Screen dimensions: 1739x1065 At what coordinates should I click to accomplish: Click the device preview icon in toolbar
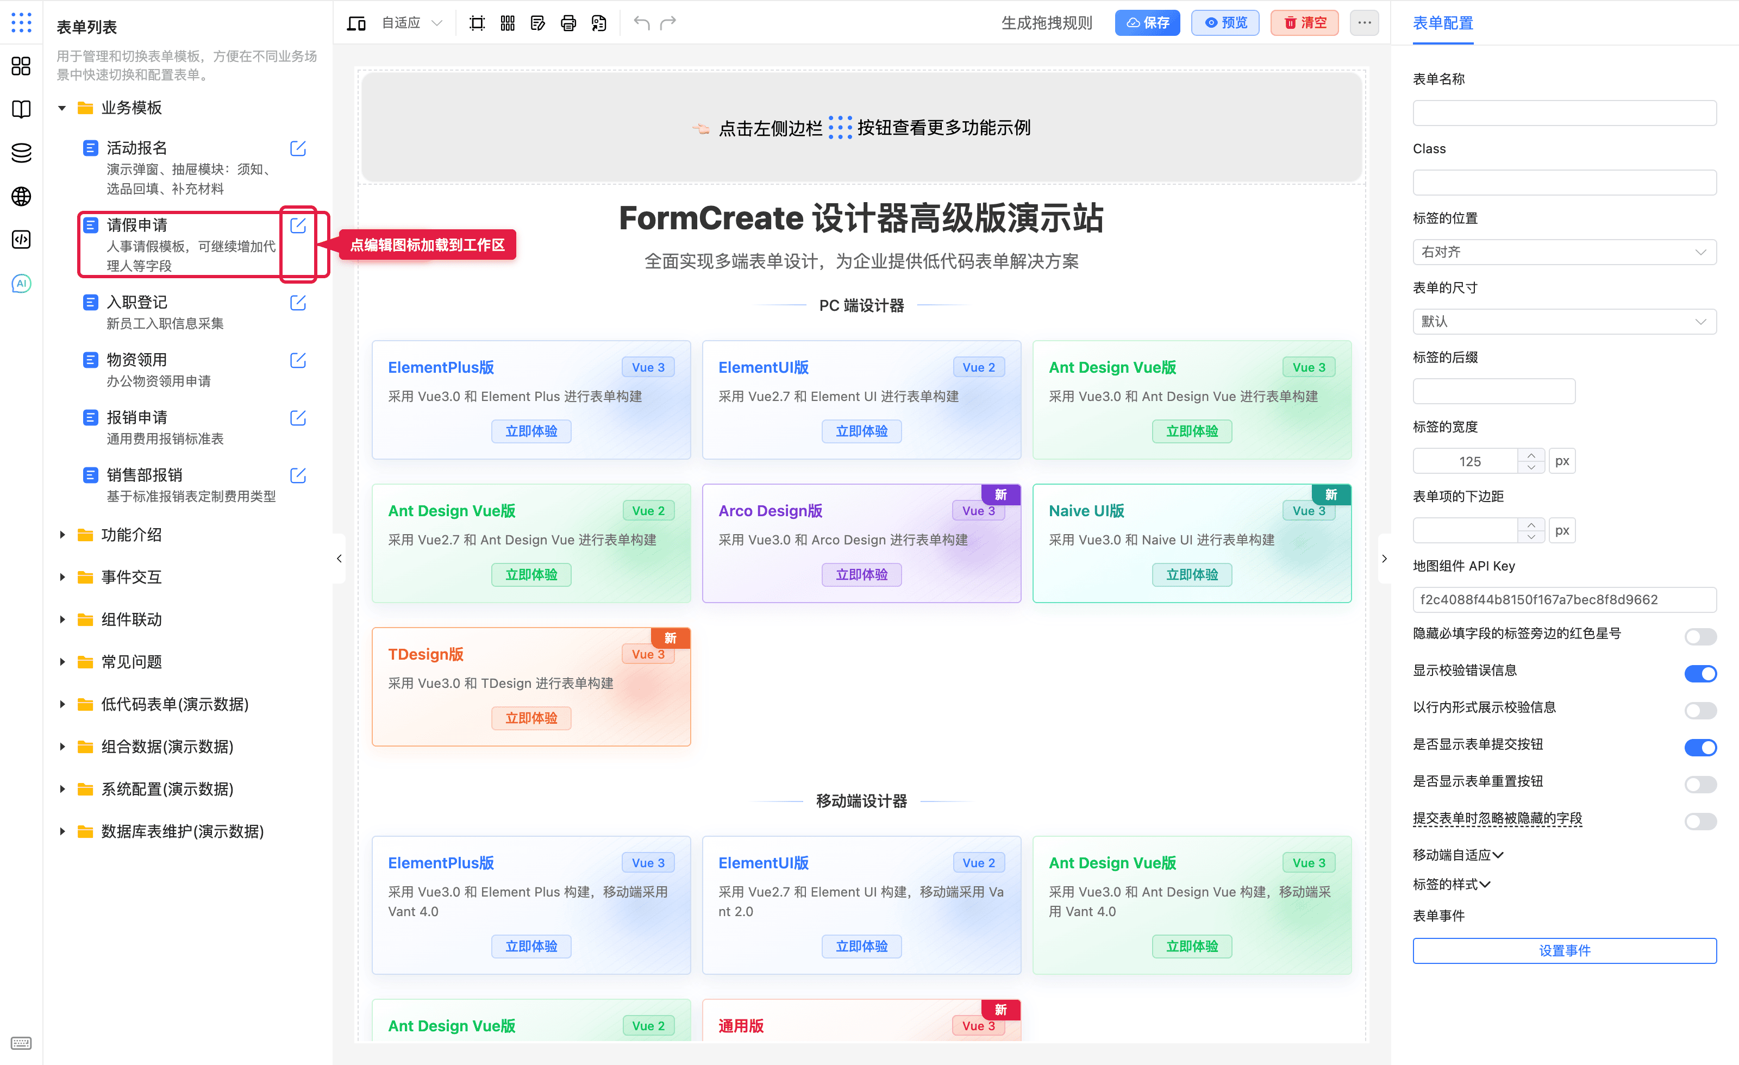[356, 23]
